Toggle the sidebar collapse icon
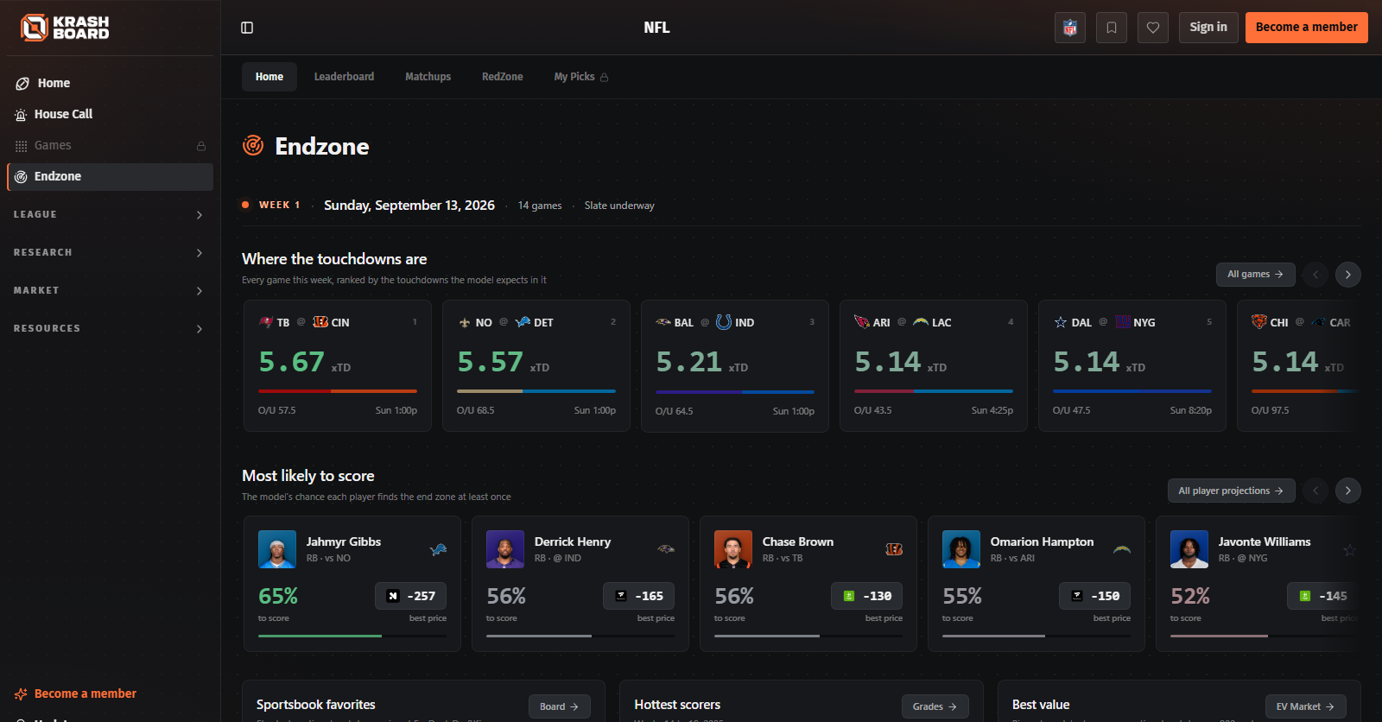The width and height of the screenshot is (1382, 722). coord(247,28)
